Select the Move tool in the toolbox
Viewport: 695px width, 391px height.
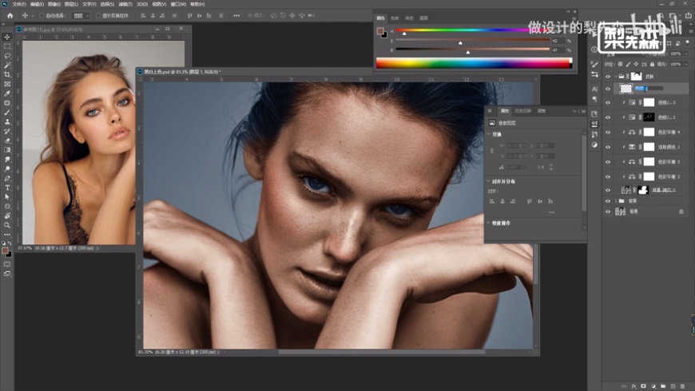[7, 38]
